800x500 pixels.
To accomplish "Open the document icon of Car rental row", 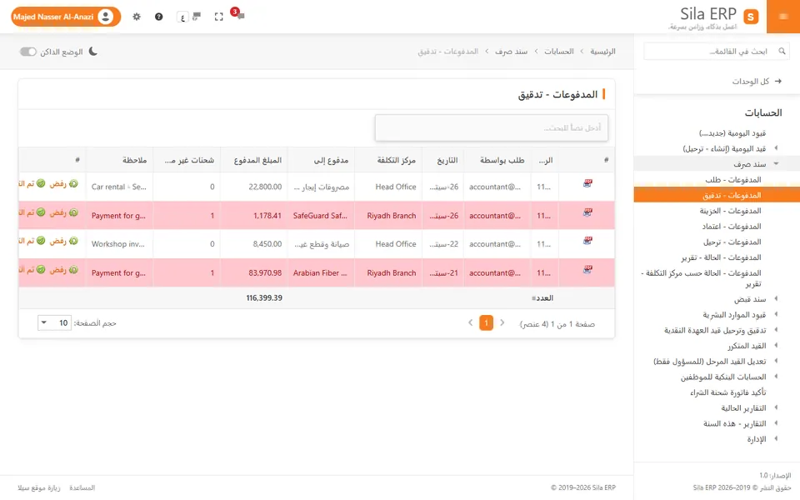I will tap(587, 183).
